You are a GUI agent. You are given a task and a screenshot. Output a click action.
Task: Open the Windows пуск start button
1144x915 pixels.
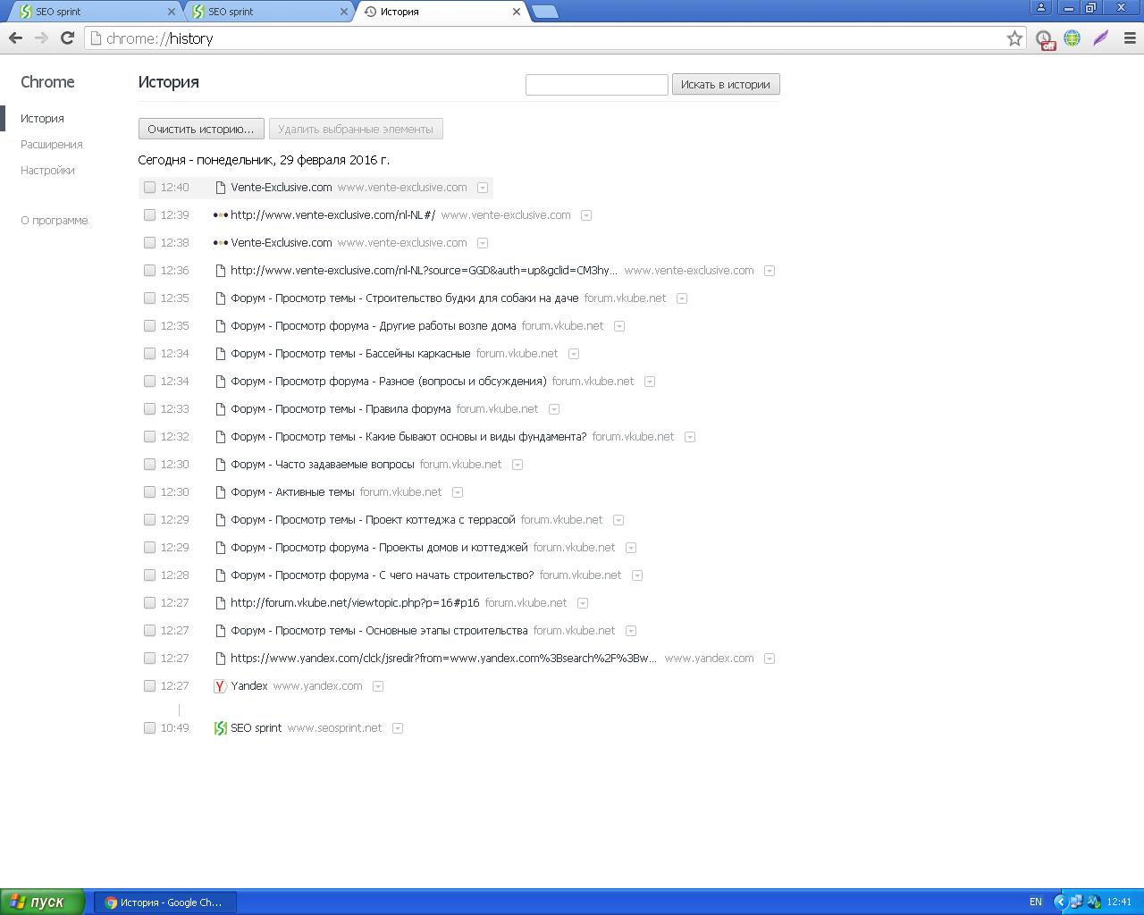click(43, 902)
